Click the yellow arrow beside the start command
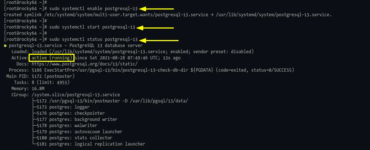The width and height of the screenshot is (370, 150). 155,28
